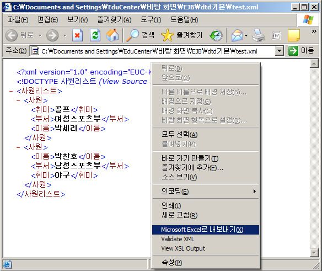The image size is (322, 271).
Task: Click the Mail envelope toolbar icon
Action: click(x=237, y=35)
